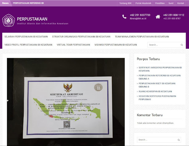Open Visi Misi Perpustakaan IBI Kesatuan menu
189x146 pixels.
(116, 45)
